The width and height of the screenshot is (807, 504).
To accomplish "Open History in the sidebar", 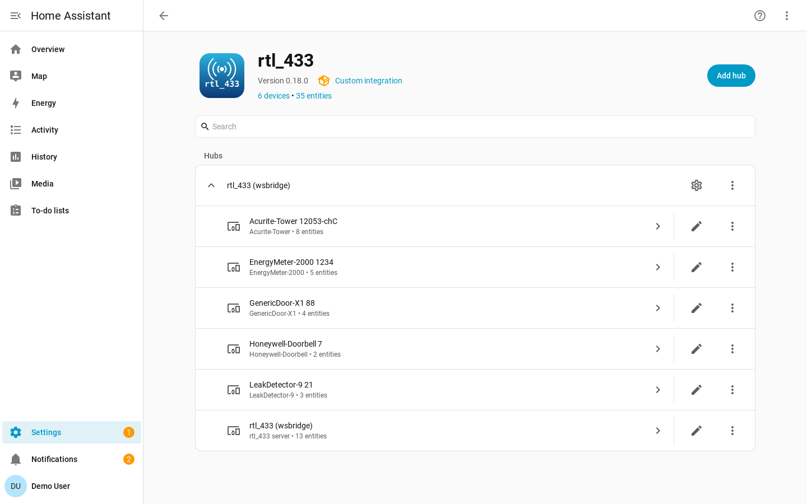I will 72,157.
